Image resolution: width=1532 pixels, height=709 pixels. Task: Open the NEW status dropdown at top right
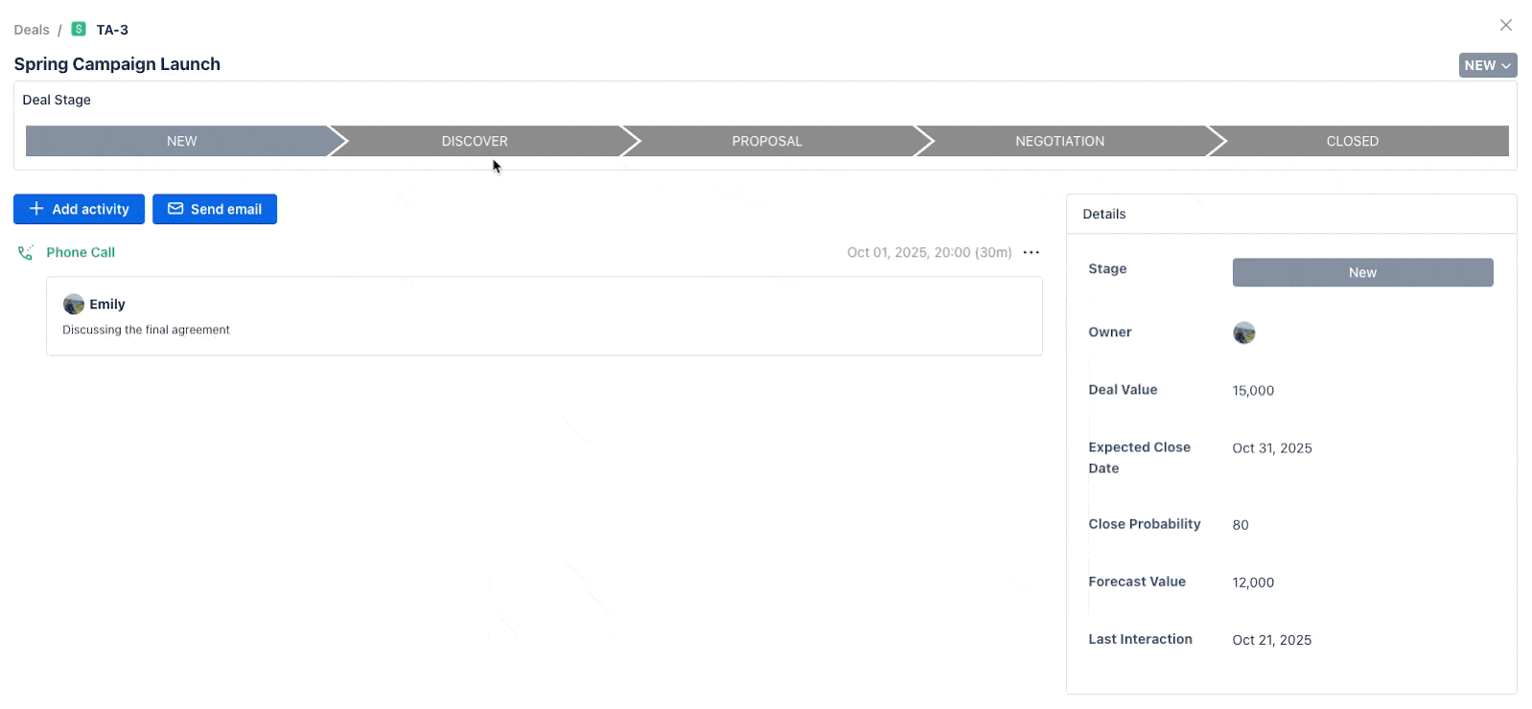pos(1487,65)
